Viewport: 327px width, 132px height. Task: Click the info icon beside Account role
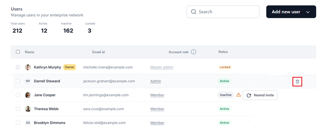pos(194,52)
